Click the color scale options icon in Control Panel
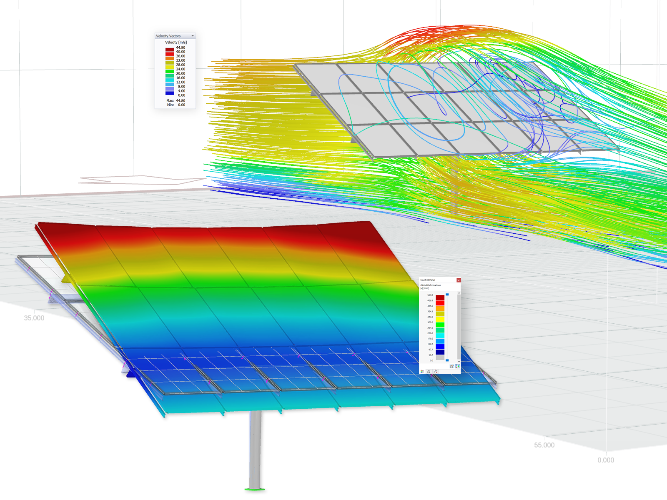 click(457, 366)
